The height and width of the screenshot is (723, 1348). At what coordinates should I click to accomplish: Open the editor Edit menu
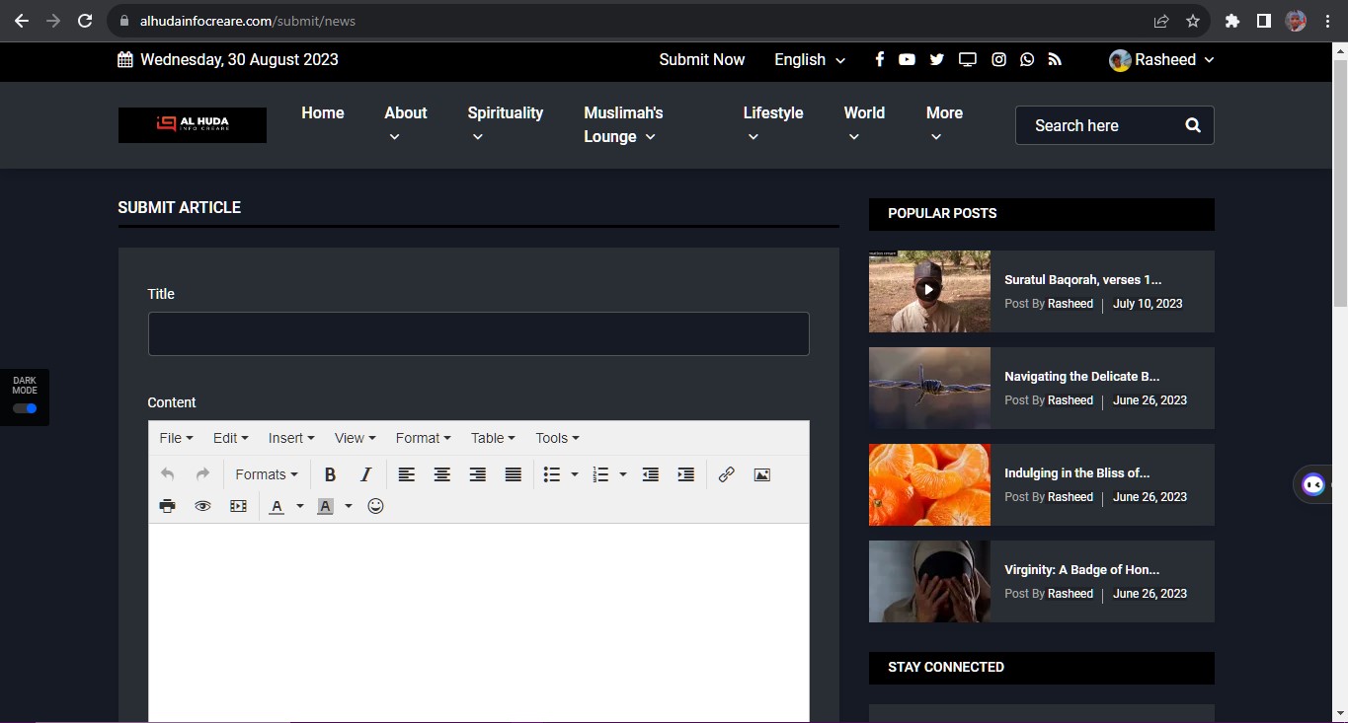pyautogui.click(x=230, y=438)
